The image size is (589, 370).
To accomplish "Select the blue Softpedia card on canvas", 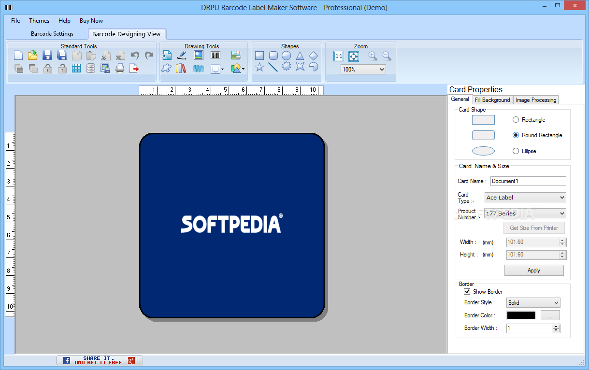I will [232, 226].
